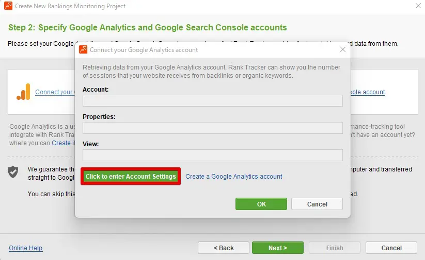Open the Online Help link
Screen dimensions: 425x260
click(26, 248)
